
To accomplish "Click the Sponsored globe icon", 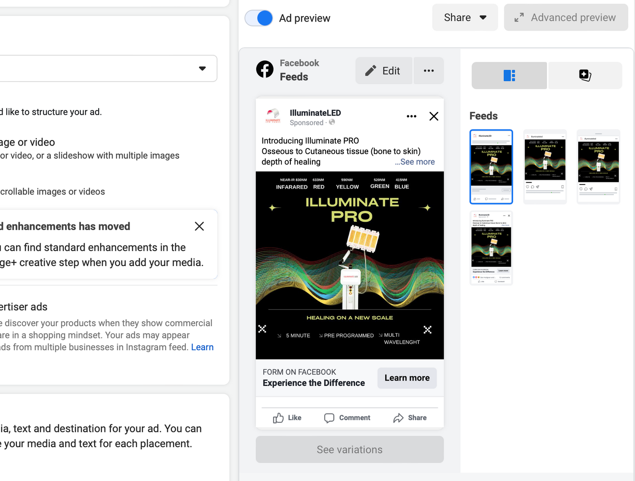I will tap(332, 122).
